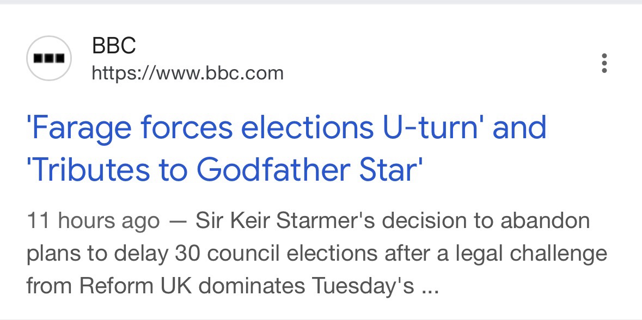Click the BBC favicon logo
642x320 pixels.
[x=49, y=58]
